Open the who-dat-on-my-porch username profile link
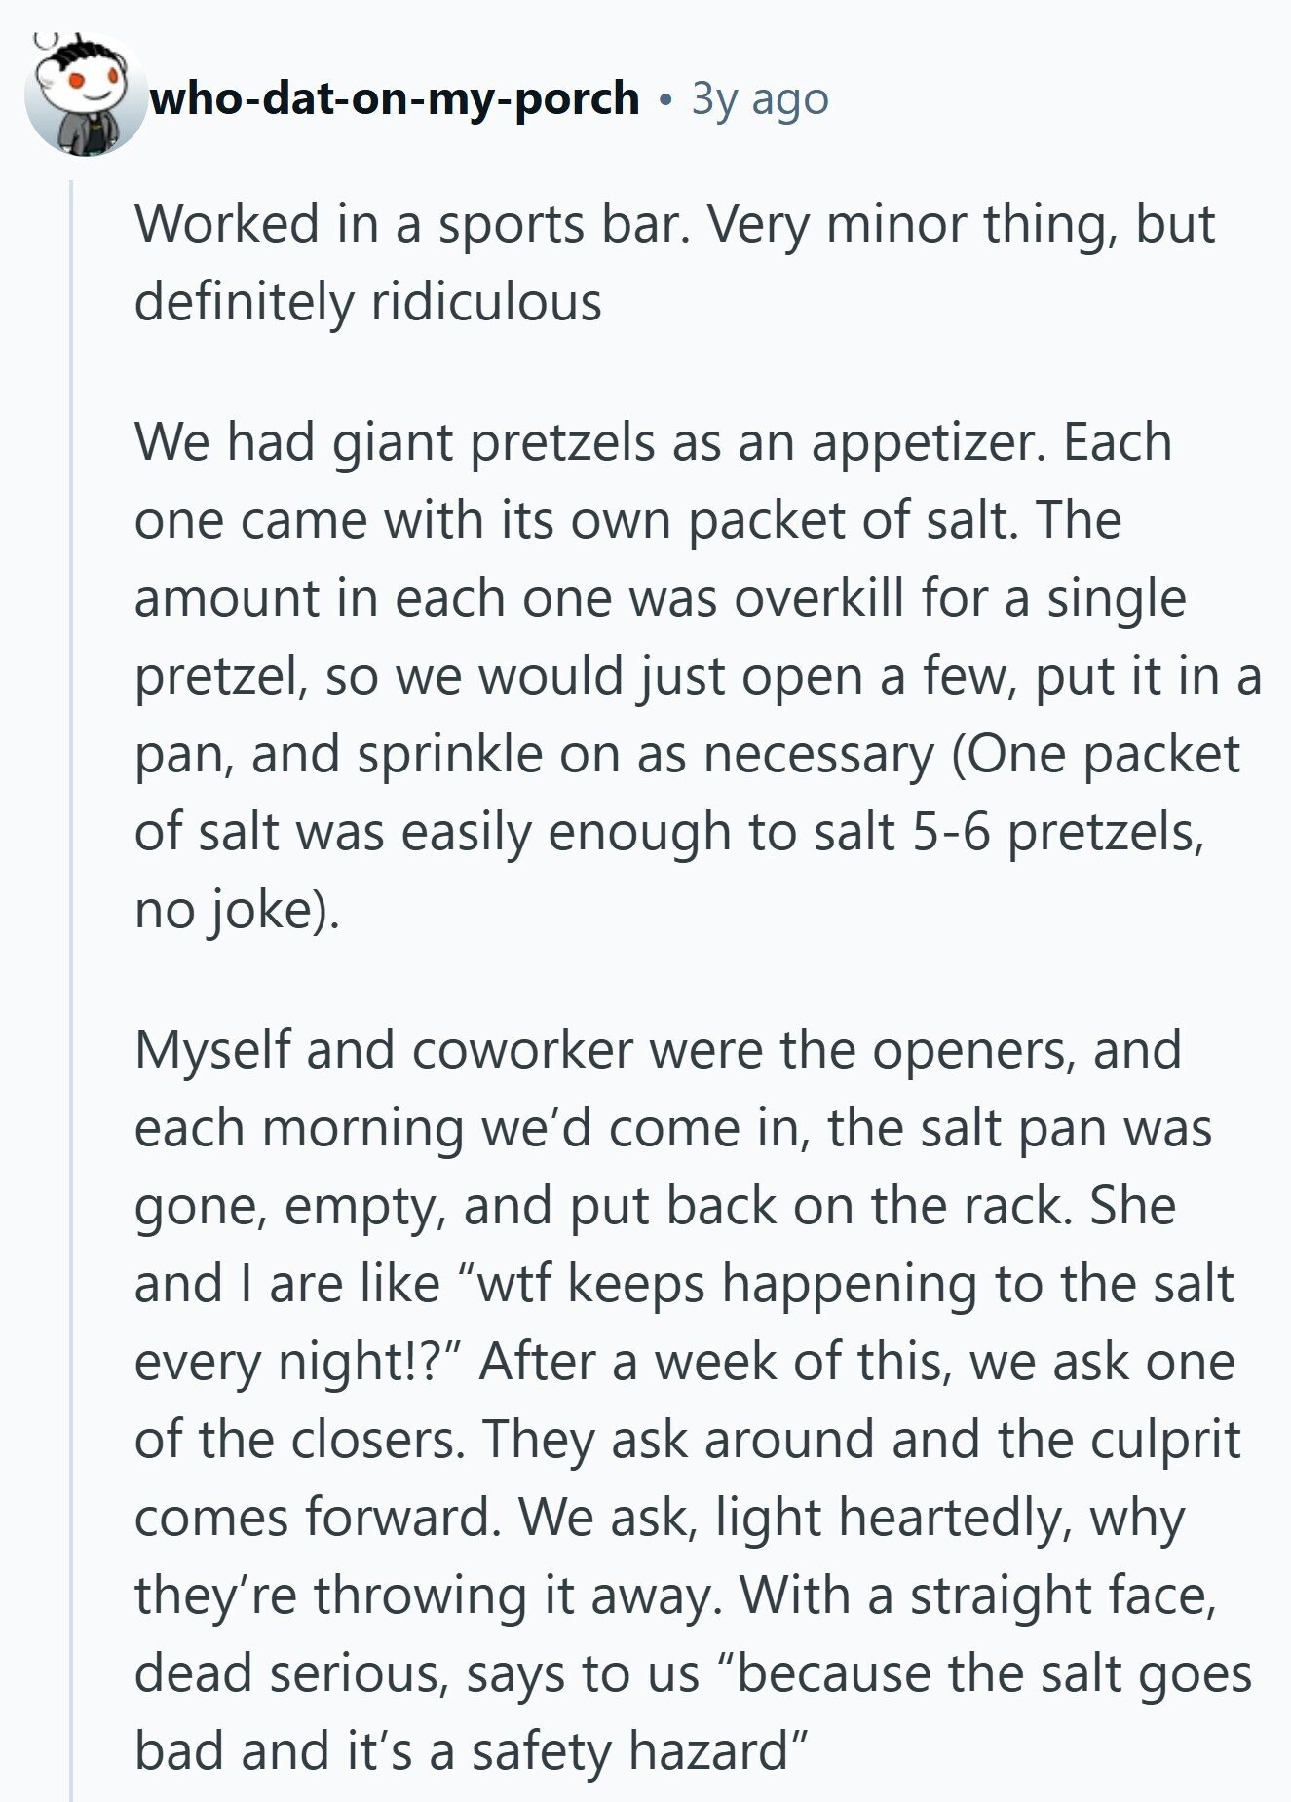Image resolution: width=1291 pixels, height=1802 pixels. 394,98
